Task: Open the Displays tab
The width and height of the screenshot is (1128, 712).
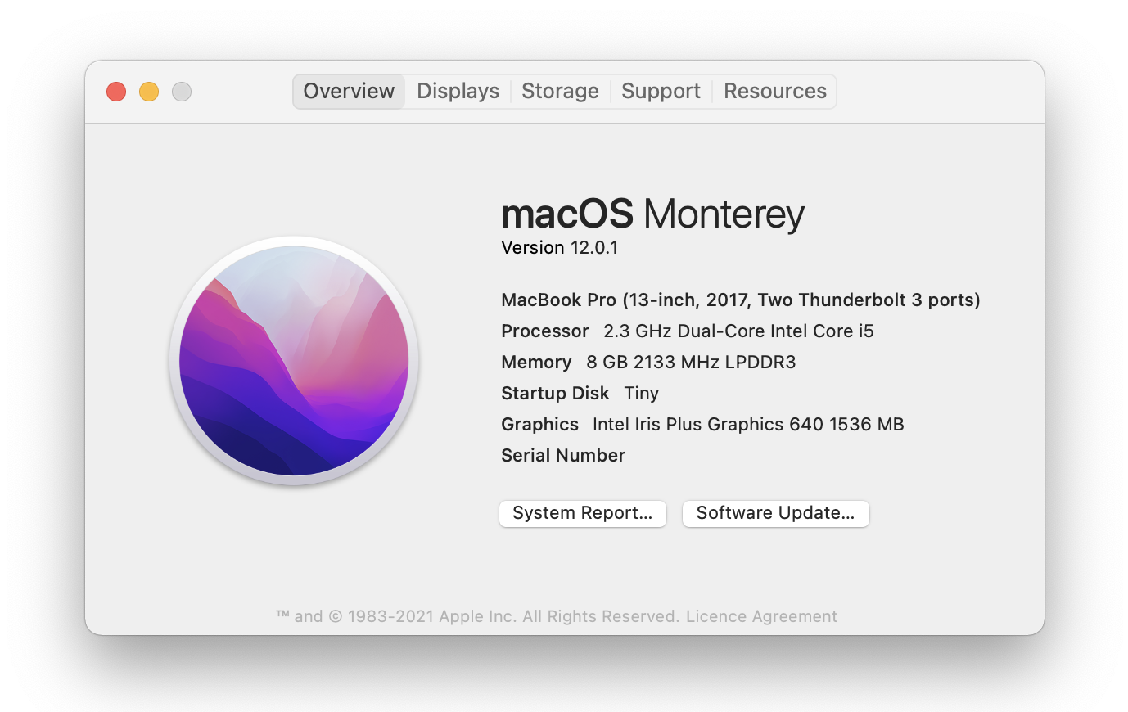Action: click(458, 91)
